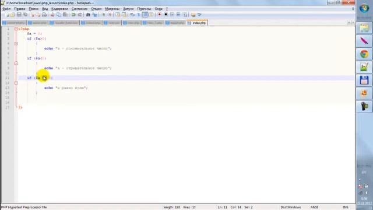This screenshot has height=210, width=373.
Task: Close the document with menu bar X
Action: tap(353, 9)
